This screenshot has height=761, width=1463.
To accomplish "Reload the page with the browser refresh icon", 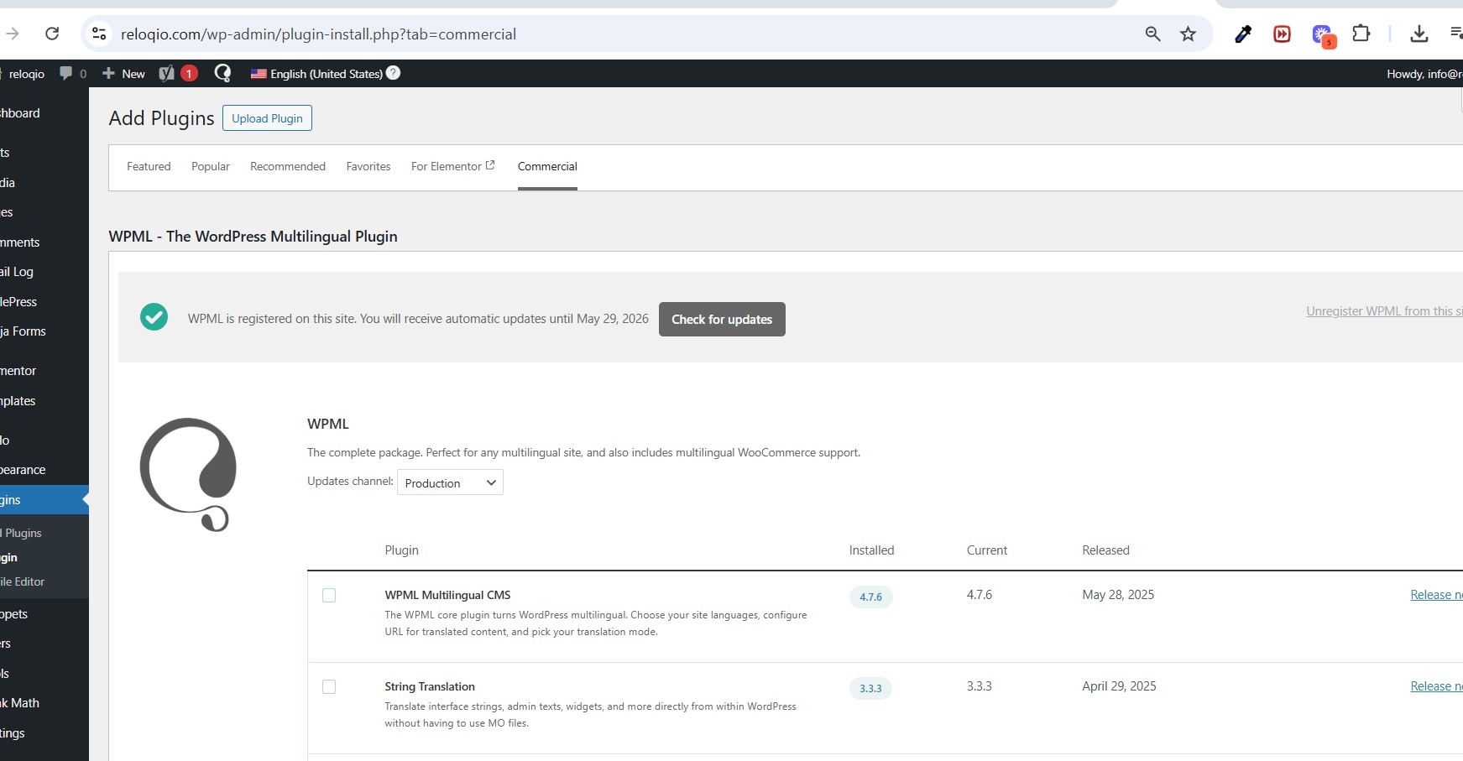I will pos(52,34).
